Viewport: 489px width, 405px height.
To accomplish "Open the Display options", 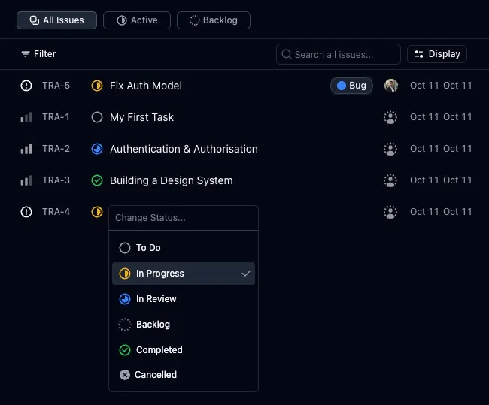I will (437, 54).
